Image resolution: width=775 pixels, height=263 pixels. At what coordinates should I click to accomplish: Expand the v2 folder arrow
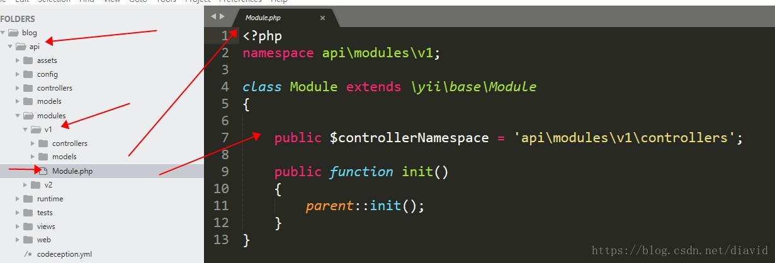click(x=25, y=185)
